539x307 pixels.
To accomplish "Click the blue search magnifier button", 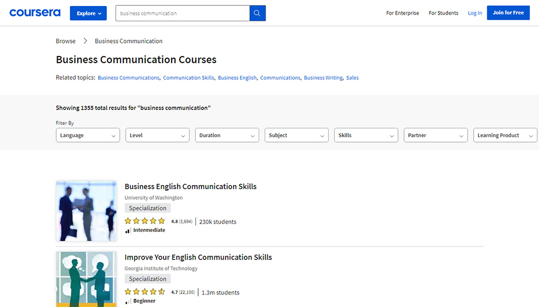I will [x=258, y=13].
